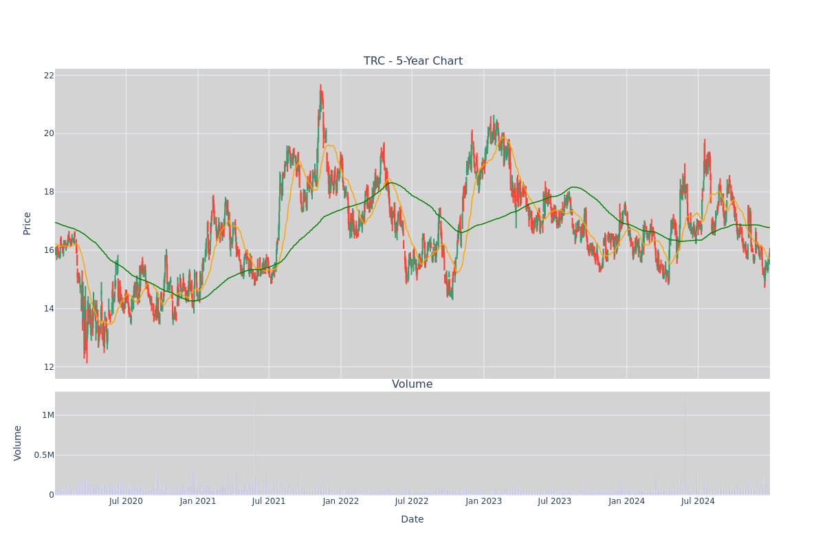Screen dimensions: 825x550
Task: Click the 'Jul 2024' date tick label
Action: (698, 501)
